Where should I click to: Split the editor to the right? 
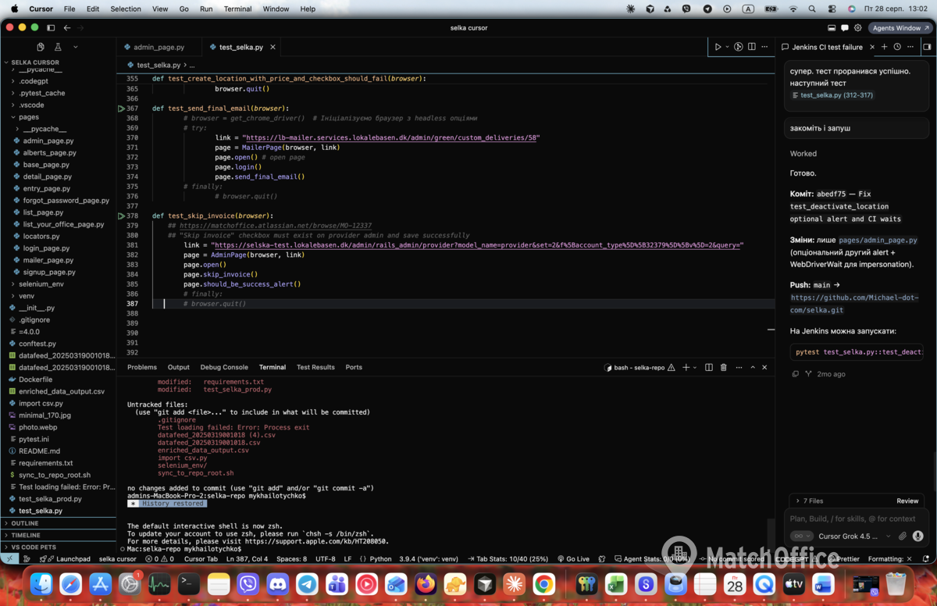click(751, 47)
